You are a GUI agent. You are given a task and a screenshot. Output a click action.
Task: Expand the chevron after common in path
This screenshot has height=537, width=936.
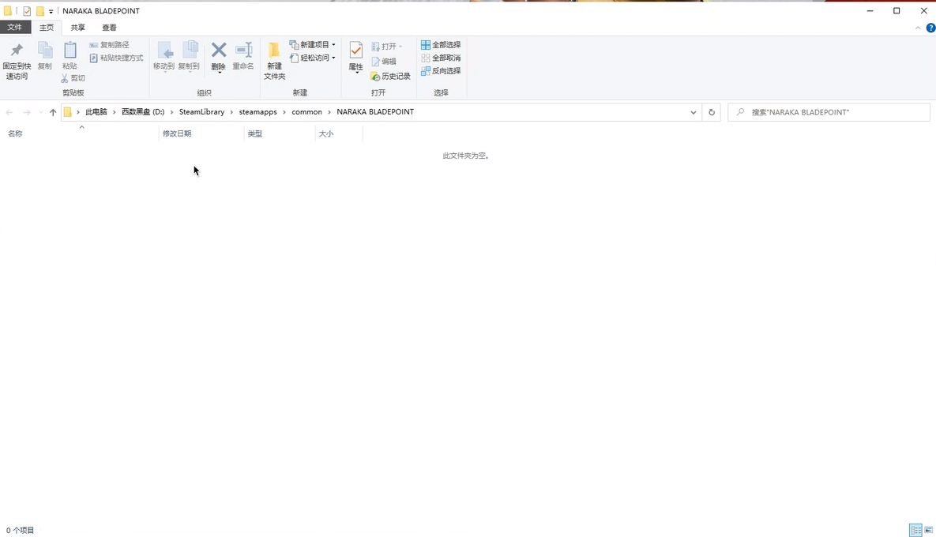coord(329,112)
